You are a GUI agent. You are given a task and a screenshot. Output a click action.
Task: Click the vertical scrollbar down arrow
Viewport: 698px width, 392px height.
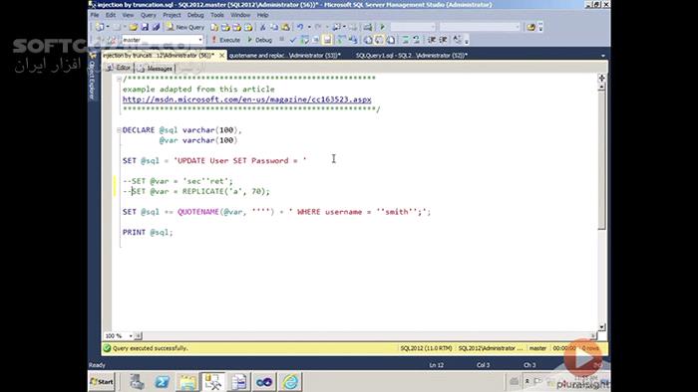tap(602, 327)
